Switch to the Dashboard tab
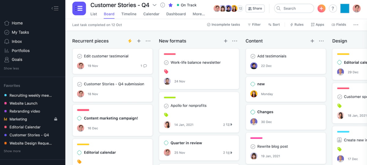 coord(176,14)
